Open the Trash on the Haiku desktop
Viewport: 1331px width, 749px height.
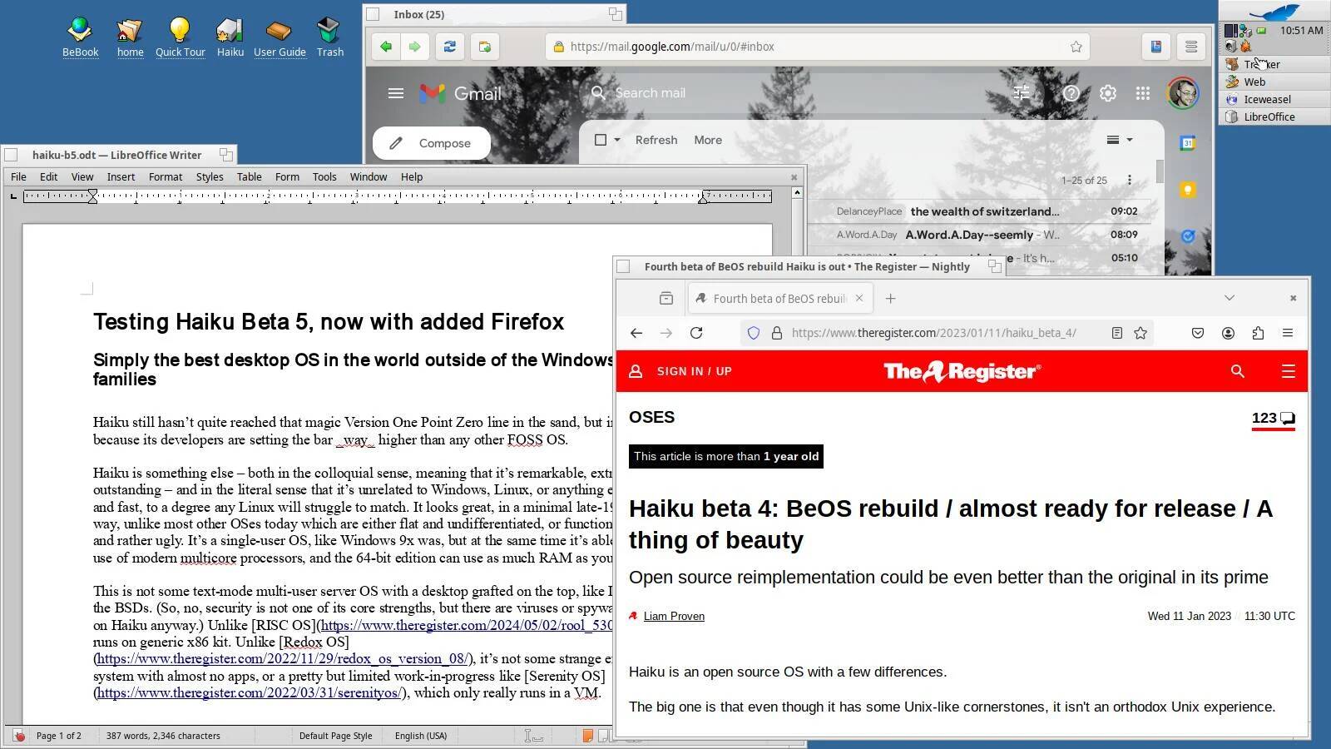329,27
